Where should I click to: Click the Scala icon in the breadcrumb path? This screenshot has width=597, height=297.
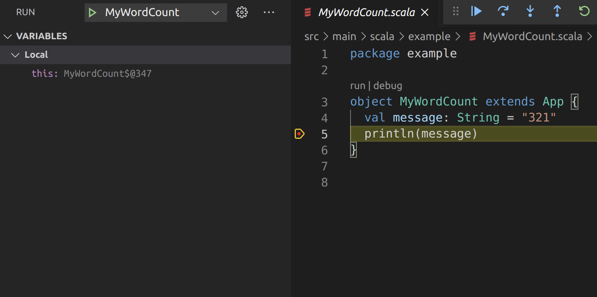(472, 36)
